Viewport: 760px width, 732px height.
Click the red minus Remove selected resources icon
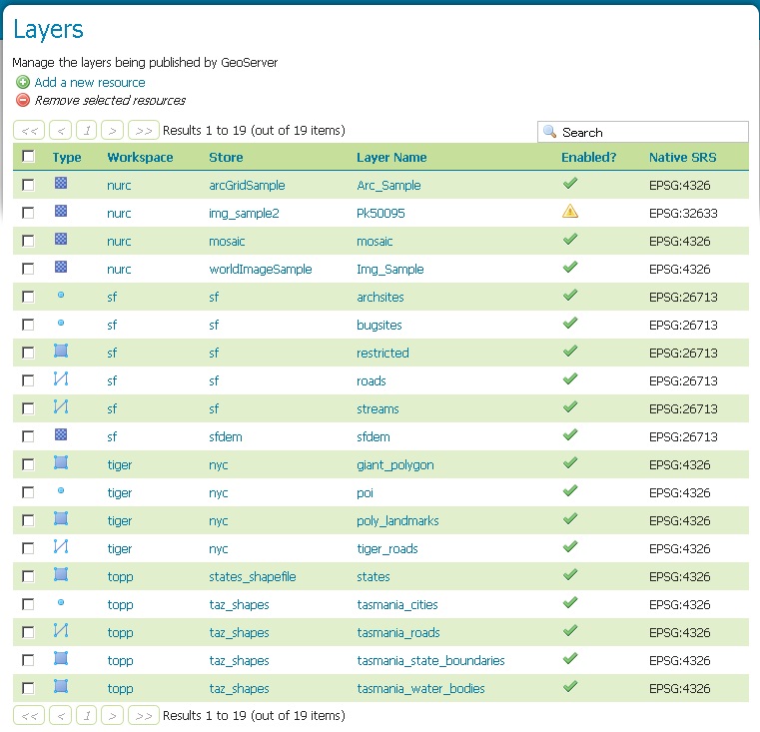[23, 101]
